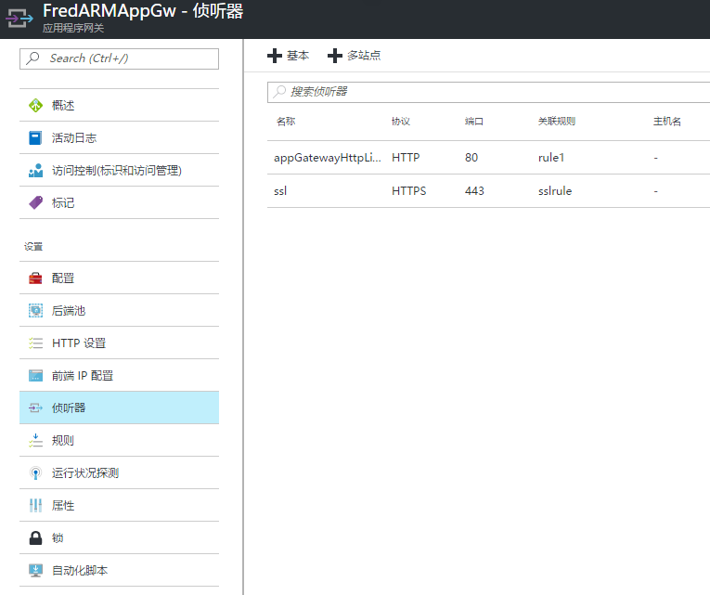Open 属性 properties page
Screen dimensions: 710x595
tap(63, 506)
